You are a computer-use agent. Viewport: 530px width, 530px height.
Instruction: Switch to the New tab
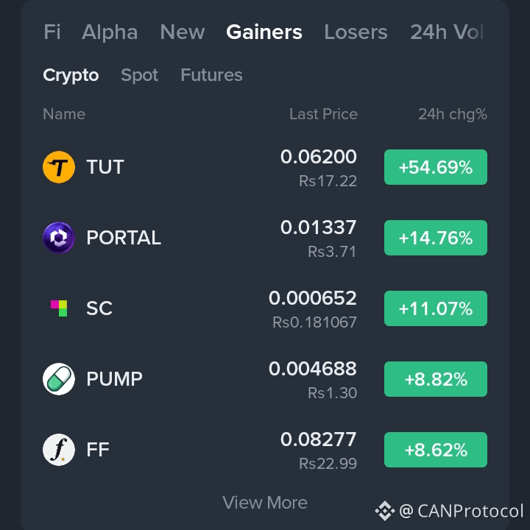tap(183, 32)
